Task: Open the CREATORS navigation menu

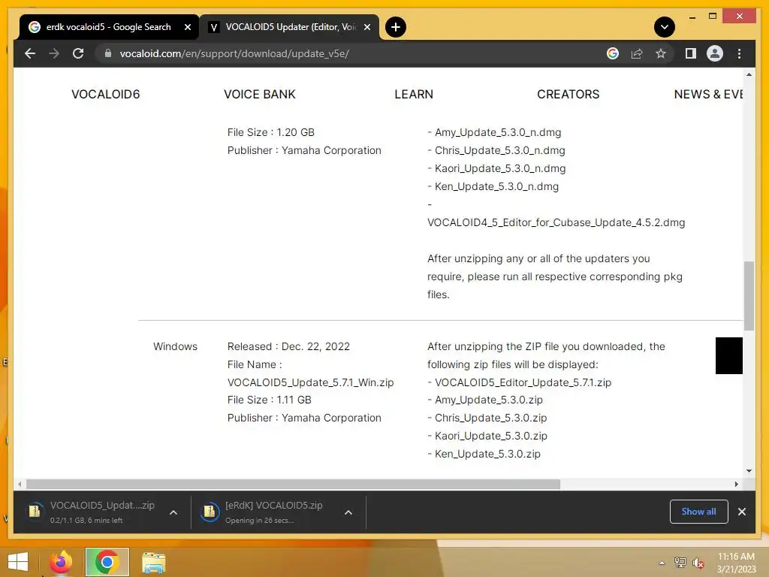Action: click(x=568, y=94)
